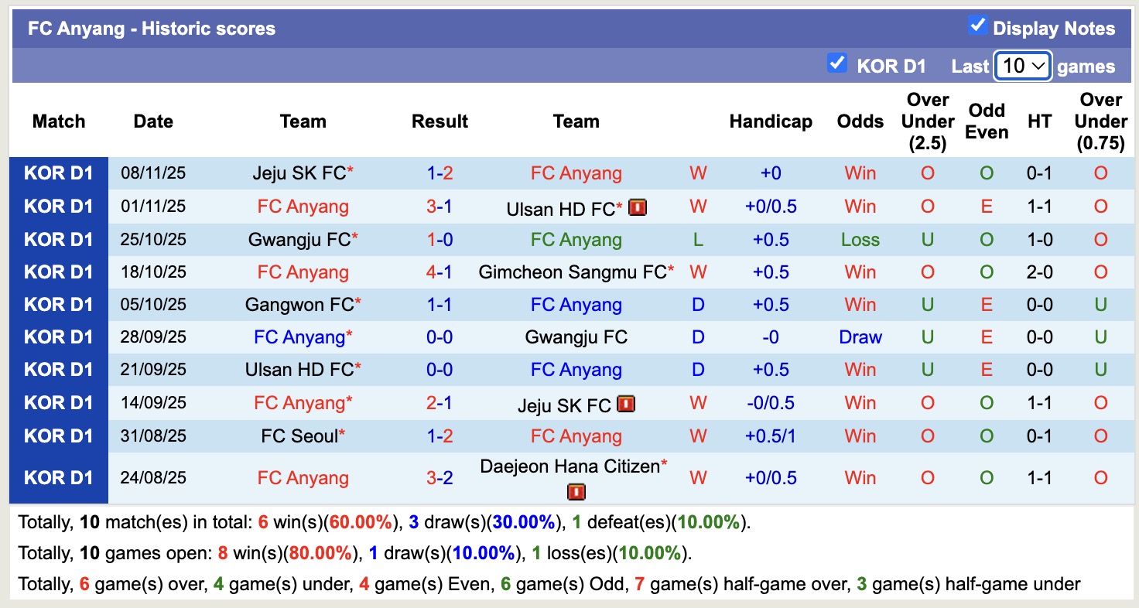The height and width of the screenshot is (608, 1139).
Task: Click the result 3-1 from 01/11/25
Action: tap(440, 207)
